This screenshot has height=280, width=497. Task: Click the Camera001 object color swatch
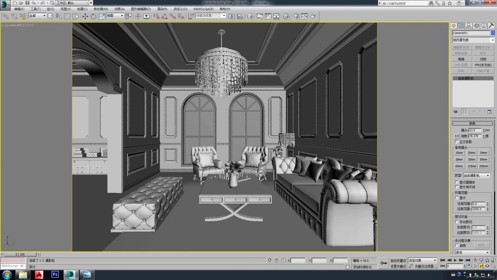click(x=493, y=33)
